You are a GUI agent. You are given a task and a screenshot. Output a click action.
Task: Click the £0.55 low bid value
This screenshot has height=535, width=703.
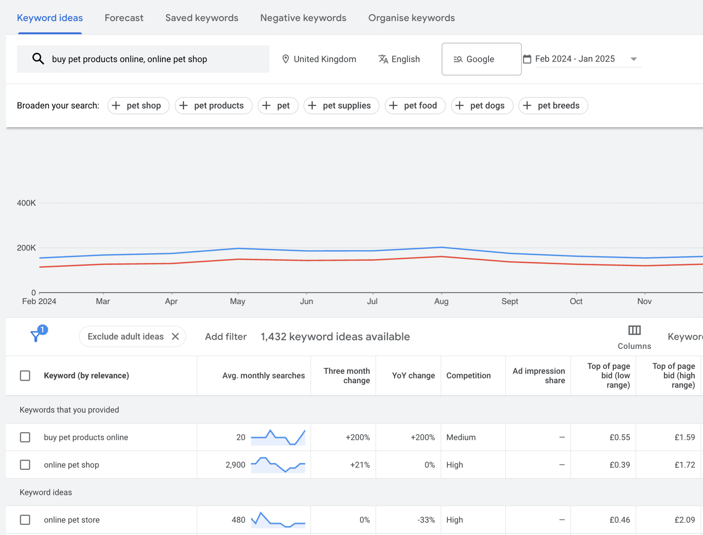(620, 437)
